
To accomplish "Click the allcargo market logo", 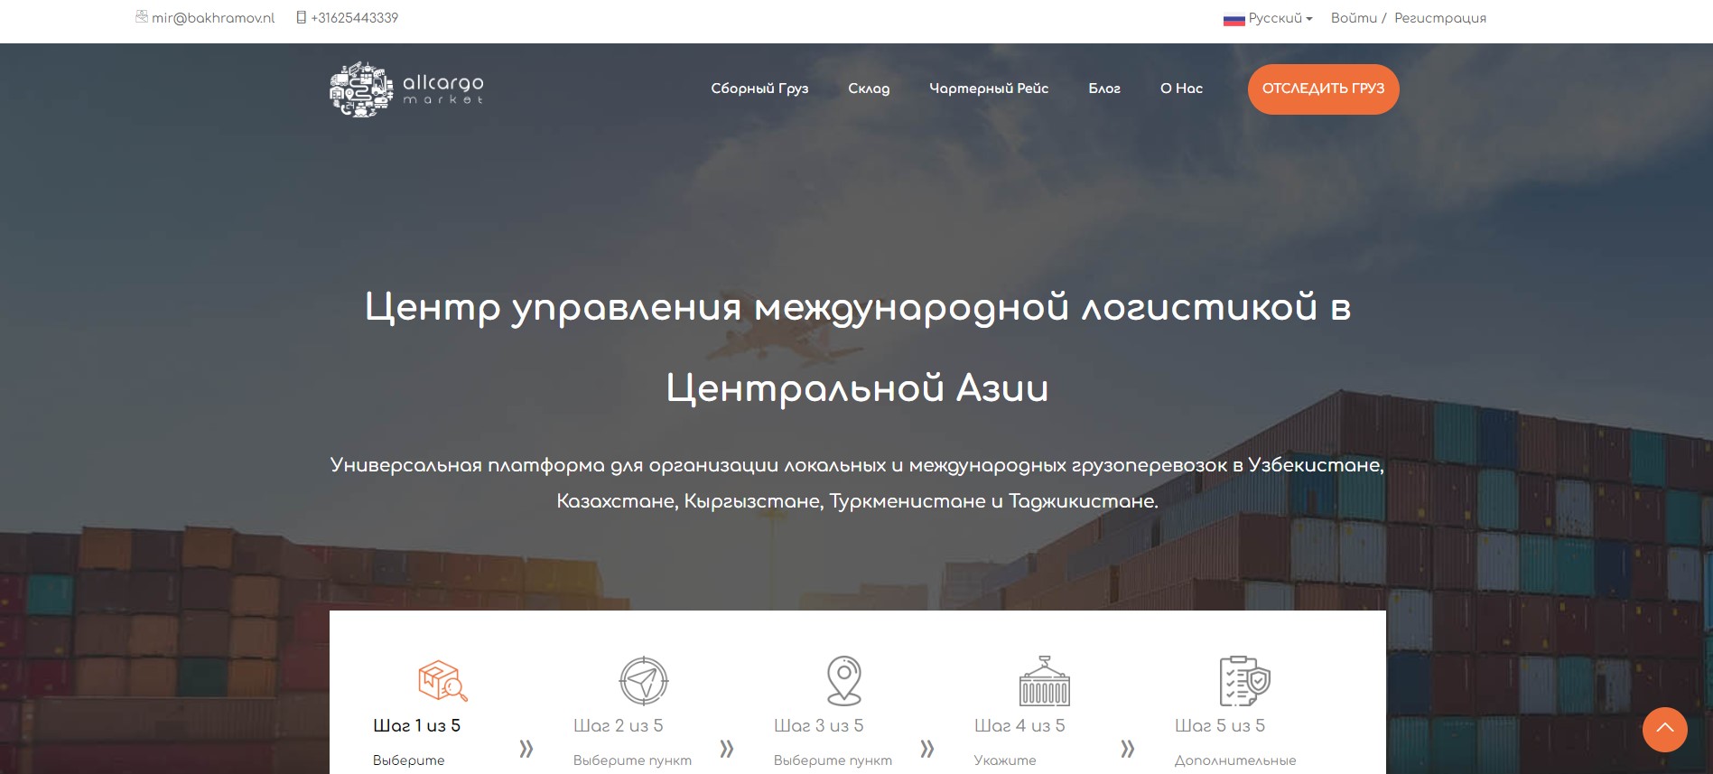I will coord(406,89).
